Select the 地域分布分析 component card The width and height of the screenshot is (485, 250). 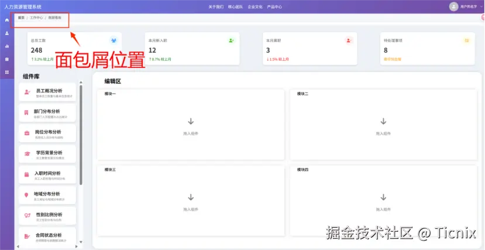47,195
